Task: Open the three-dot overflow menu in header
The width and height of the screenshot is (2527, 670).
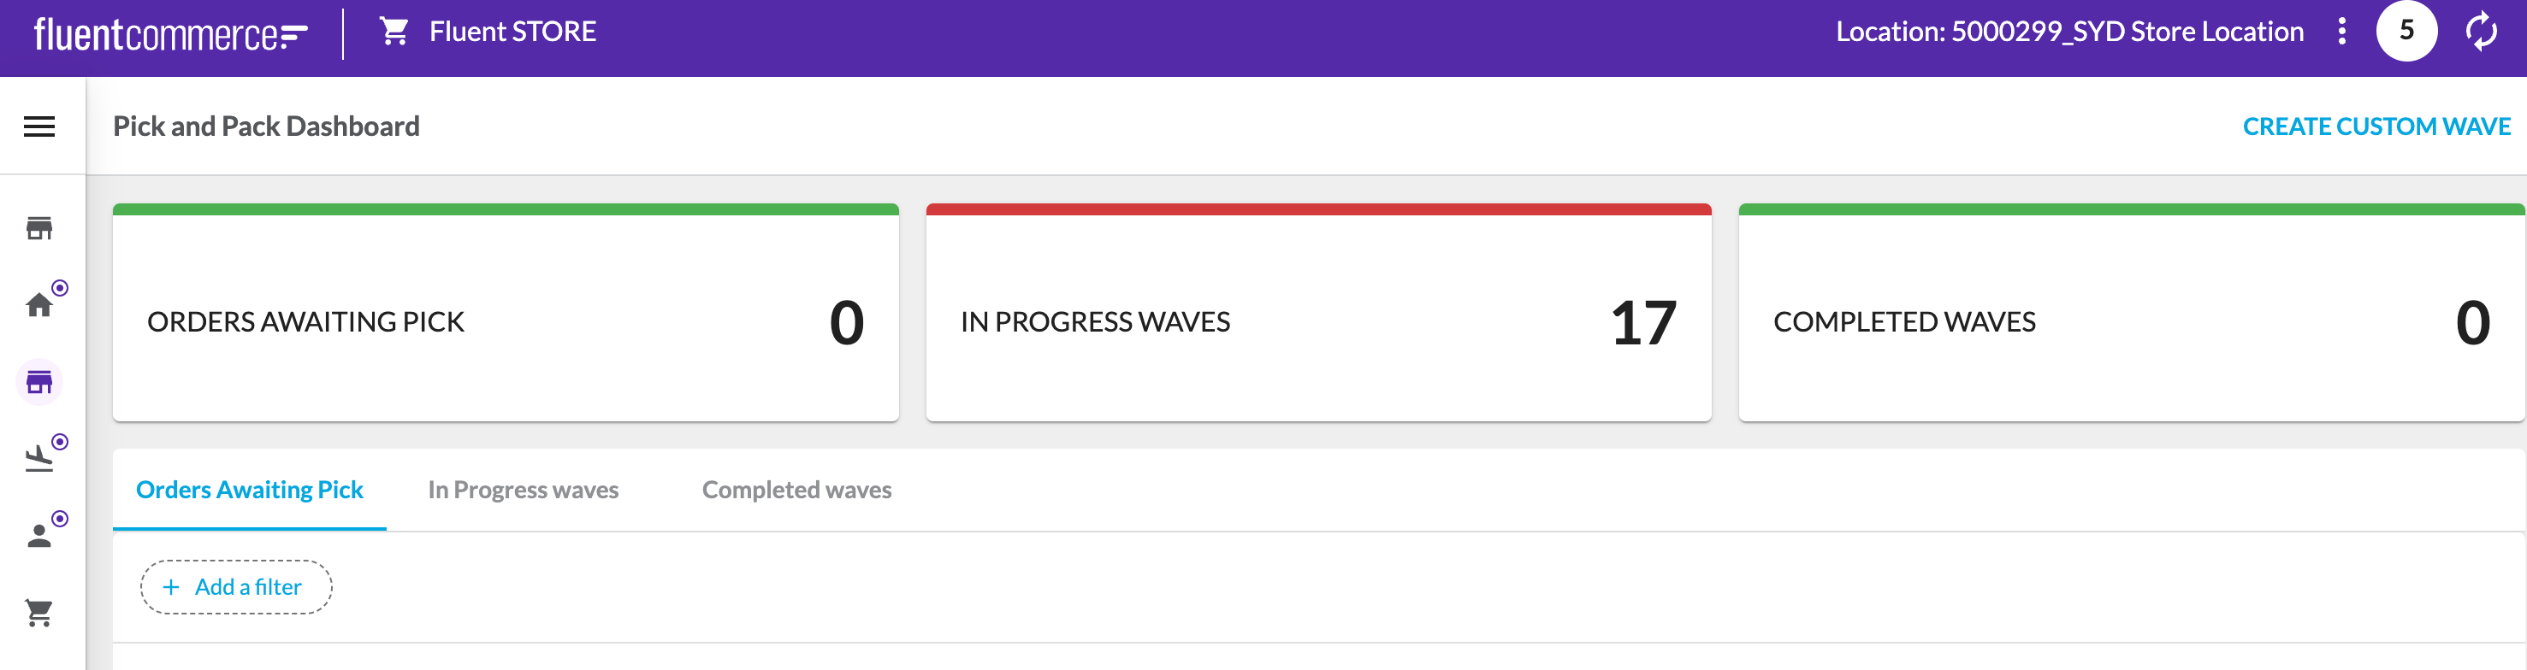Action: click(x=2341, y=32)
